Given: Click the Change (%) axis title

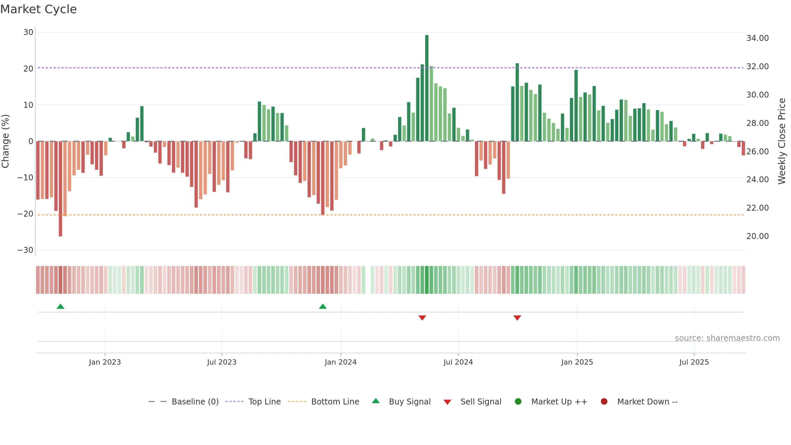Looking at the screenshot, I should pos(5,141).
